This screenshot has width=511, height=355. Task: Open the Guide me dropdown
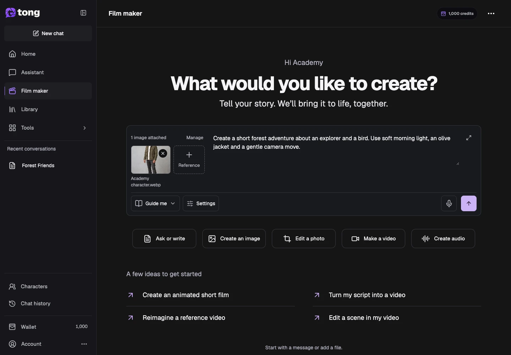click(155, 203)
